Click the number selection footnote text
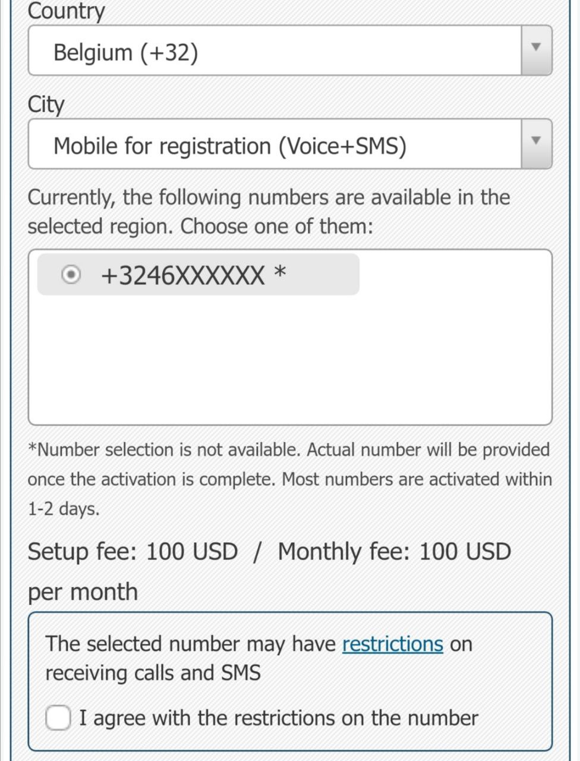The height and width of the screenshot is (761, 580). tap(289, 479)
